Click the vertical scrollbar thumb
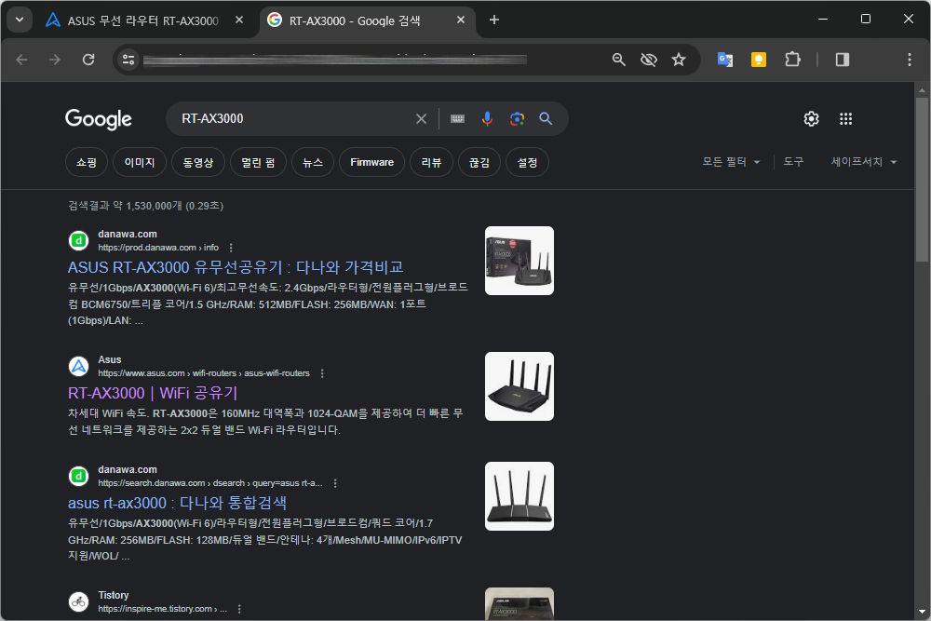 (922, 180)
